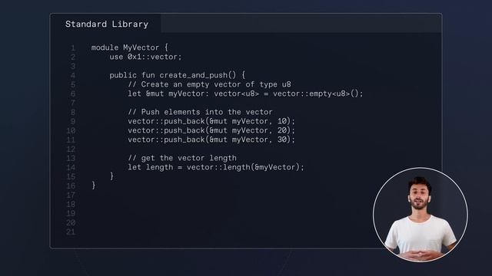Click the presenter's circular video thumbnail
The height and width of the screenshot is (276, 492).
(x=421, y=215)
